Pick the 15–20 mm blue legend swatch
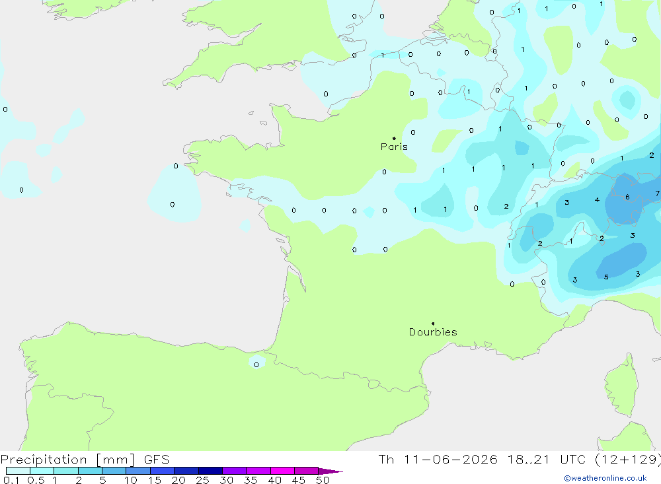This screenshot has width=661, height=484. tap(162, 471)
